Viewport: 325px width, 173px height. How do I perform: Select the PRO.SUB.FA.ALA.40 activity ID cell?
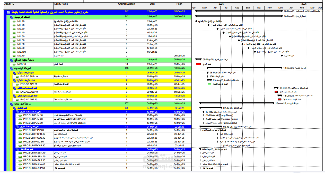[x=34, y=164]
